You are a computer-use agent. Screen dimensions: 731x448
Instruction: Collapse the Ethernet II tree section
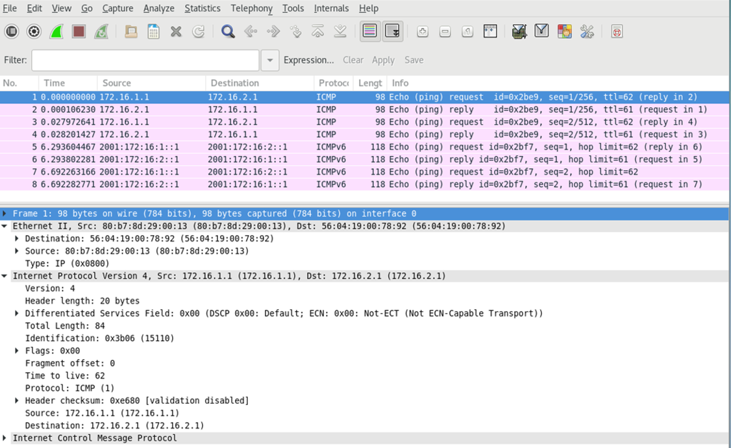point(6,227)
